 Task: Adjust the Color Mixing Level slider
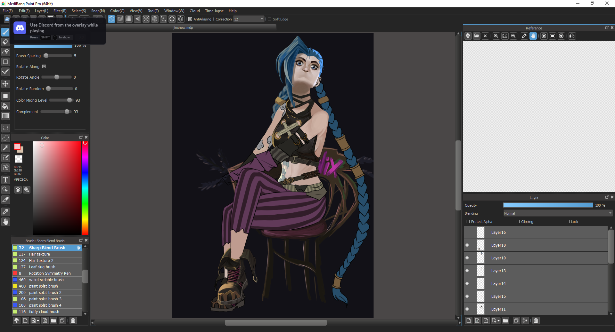pos(61,100)
